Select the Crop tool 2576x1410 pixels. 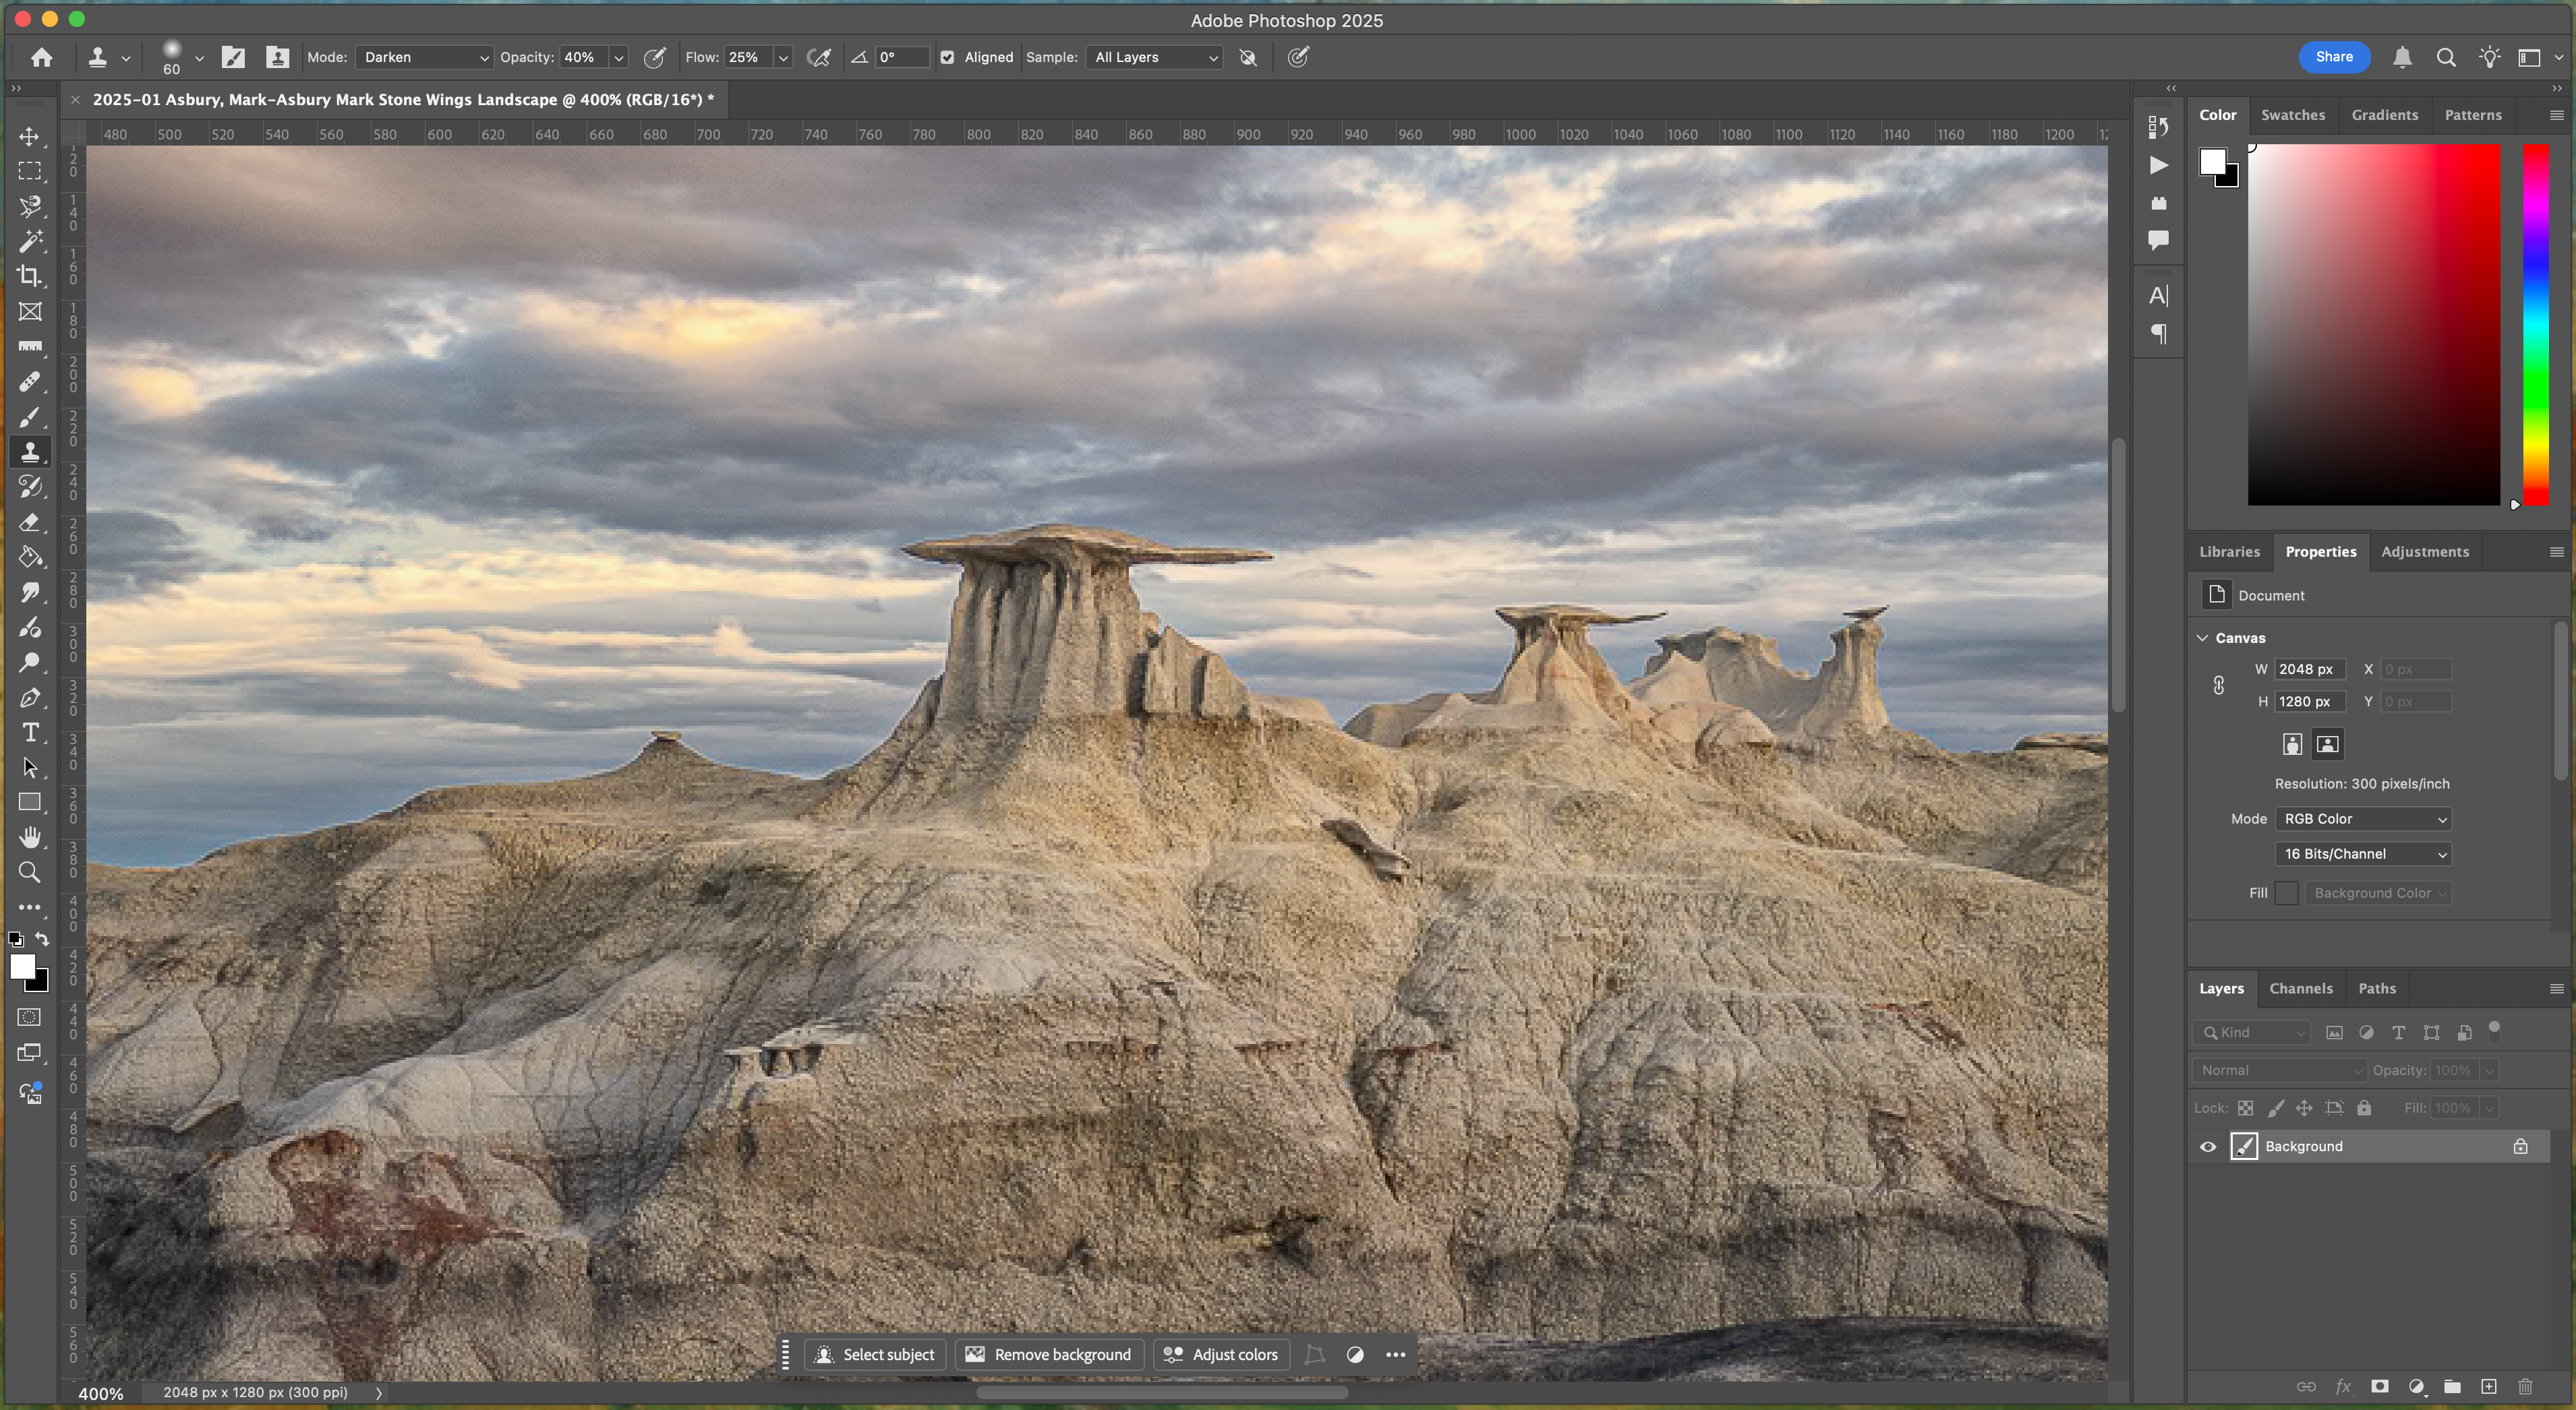pos(30,276)
